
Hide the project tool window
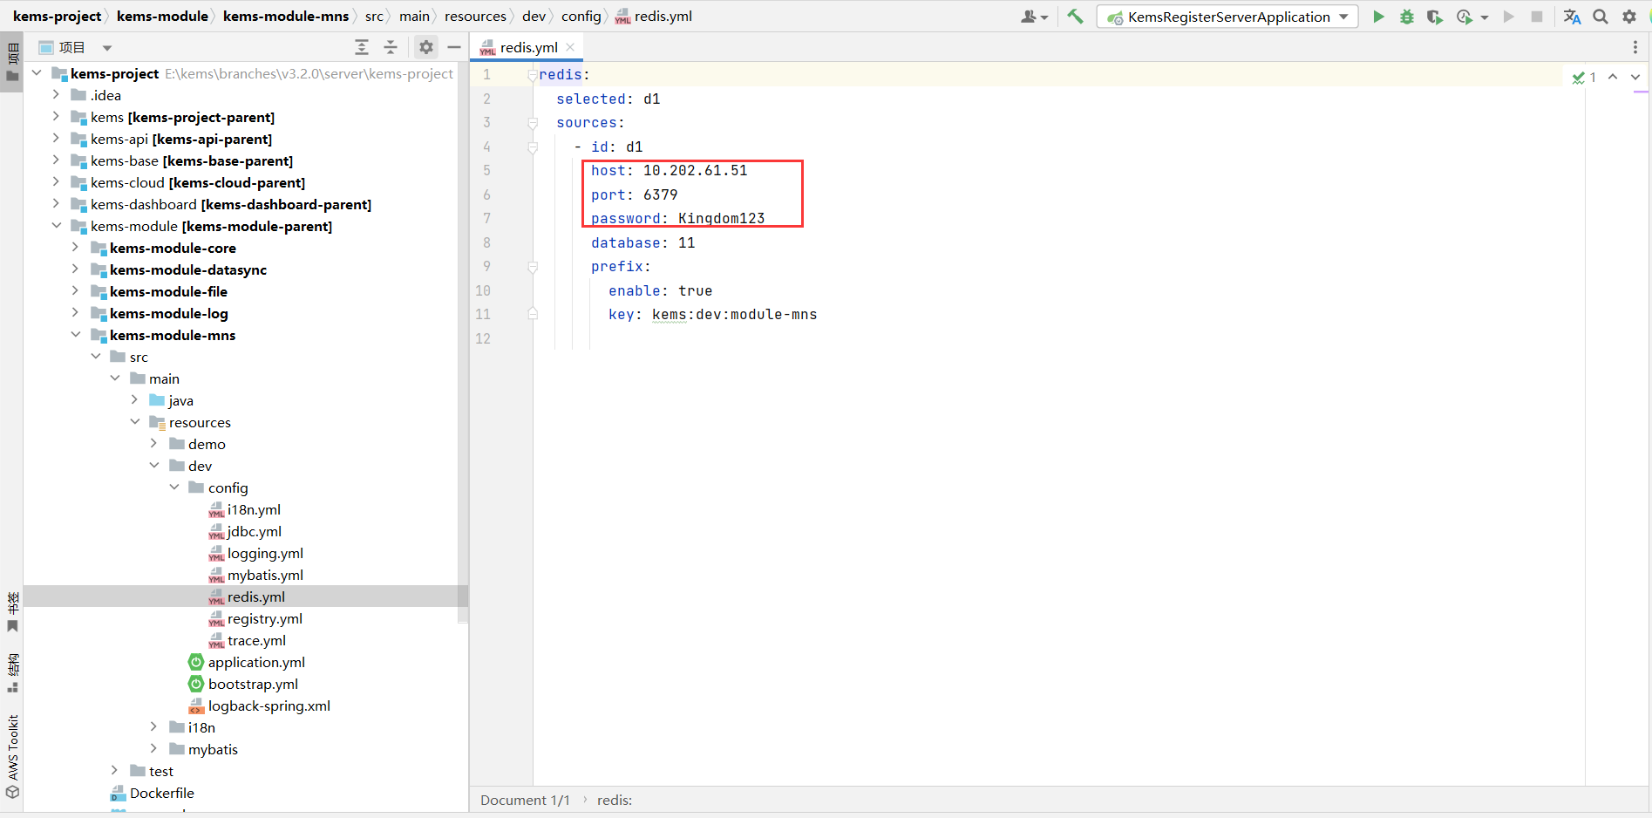[454, 47]
